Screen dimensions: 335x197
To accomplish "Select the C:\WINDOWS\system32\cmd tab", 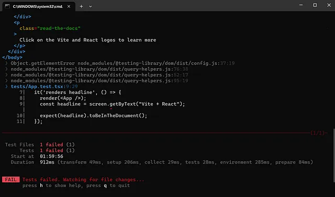I will (x=39, y=6).
